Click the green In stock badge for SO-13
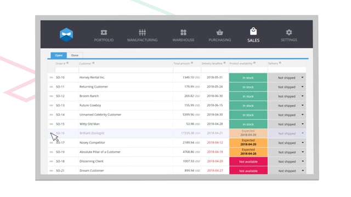 [248, 106]
